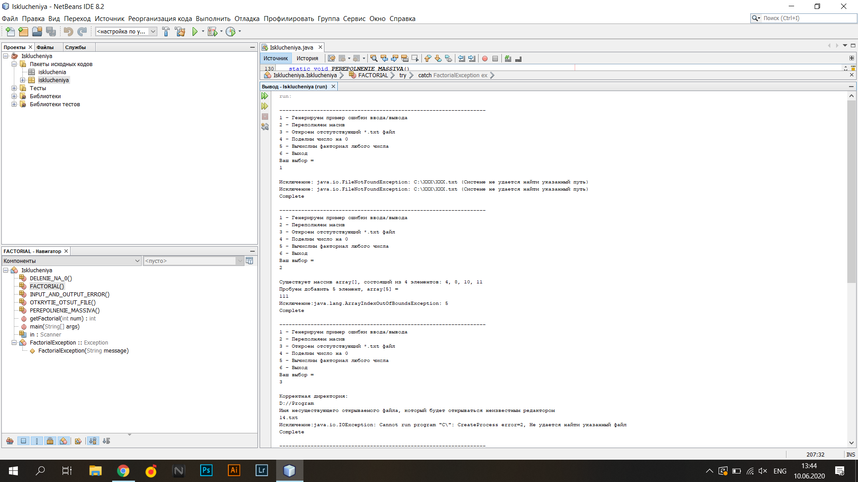Click the New Project toolbar icon
The image size is (858, 482).
click(x=23, y=32)
